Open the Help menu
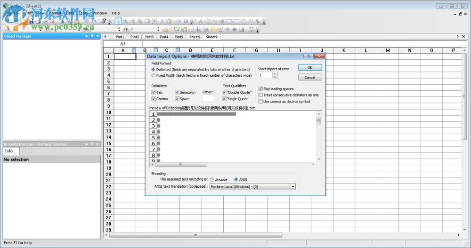The image size is (471, 248). (115, 13)
